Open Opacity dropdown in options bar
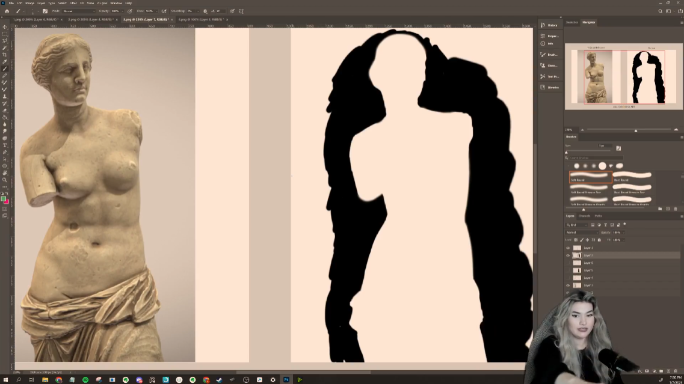Image resolution: width=684 pixels, height=384 pixels. pos(122,11)
